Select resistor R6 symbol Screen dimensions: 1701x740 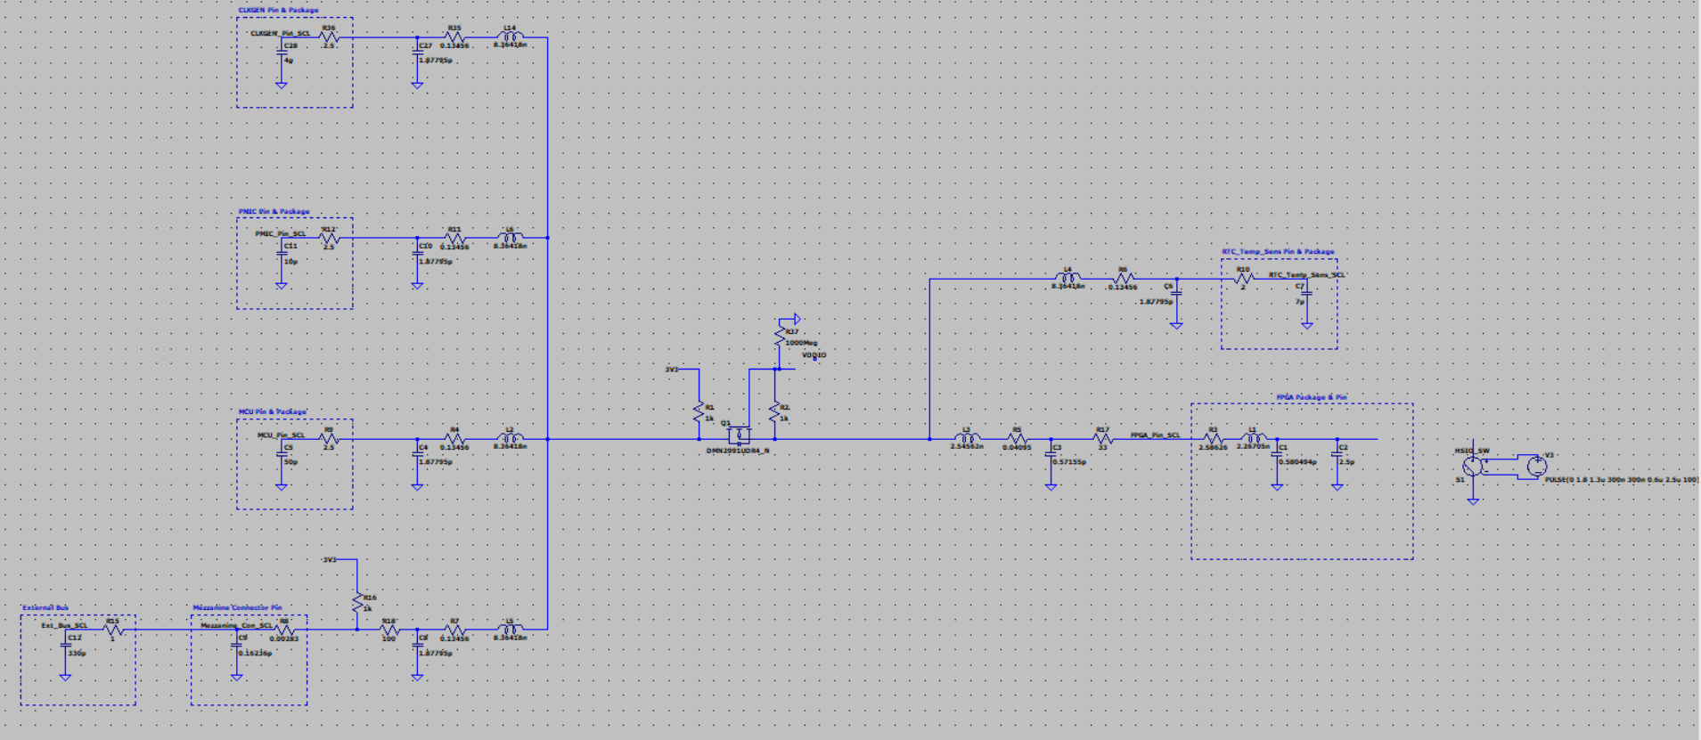(x=1123, y=279)
